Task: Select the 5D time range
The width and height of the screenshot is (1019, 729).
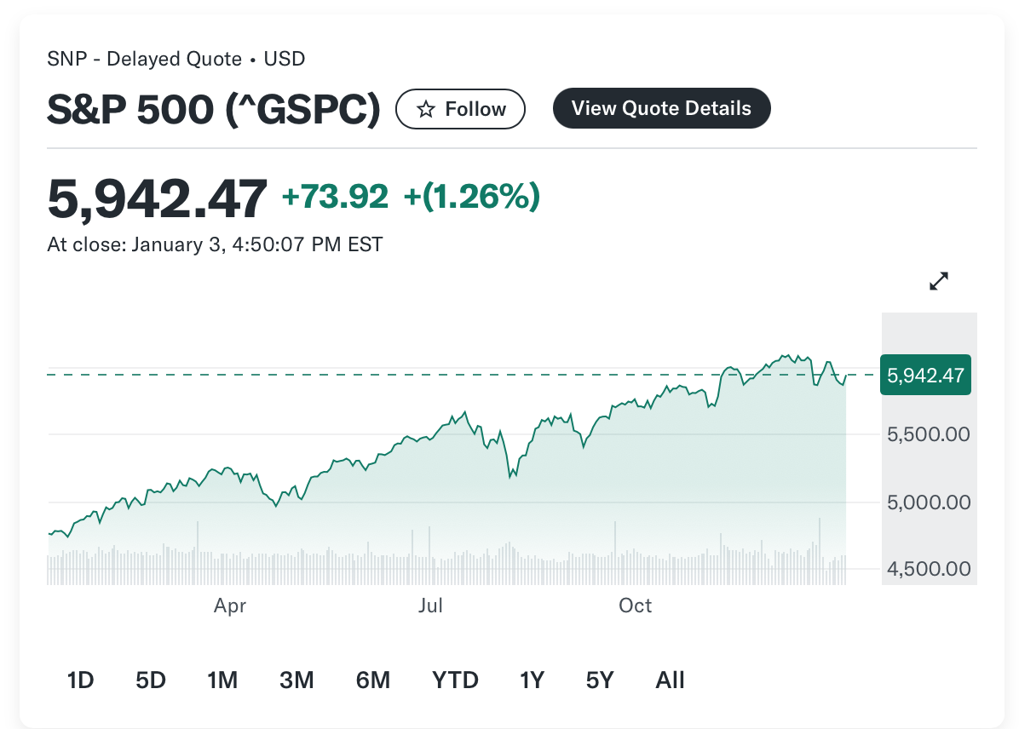Action: tap(151, 680)
